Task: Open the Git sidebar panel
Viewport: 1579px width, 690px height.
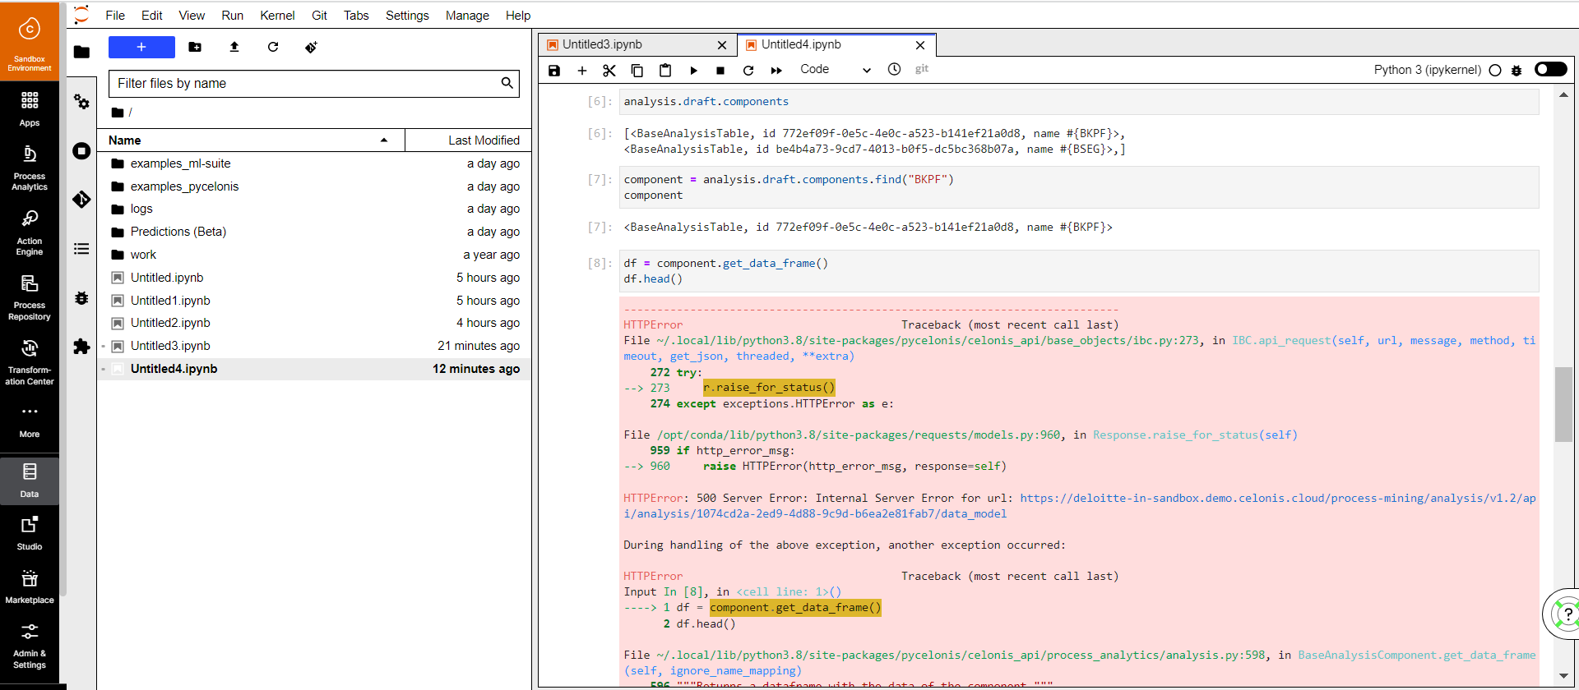Action: coord(81,200)
